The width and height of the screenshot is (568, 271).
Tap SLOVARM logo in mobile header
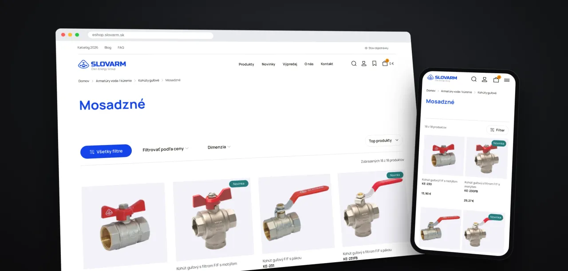(443, 78)
